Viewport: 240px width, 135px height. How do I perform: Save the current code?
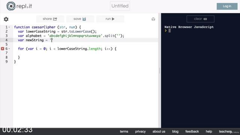(80, 19)
